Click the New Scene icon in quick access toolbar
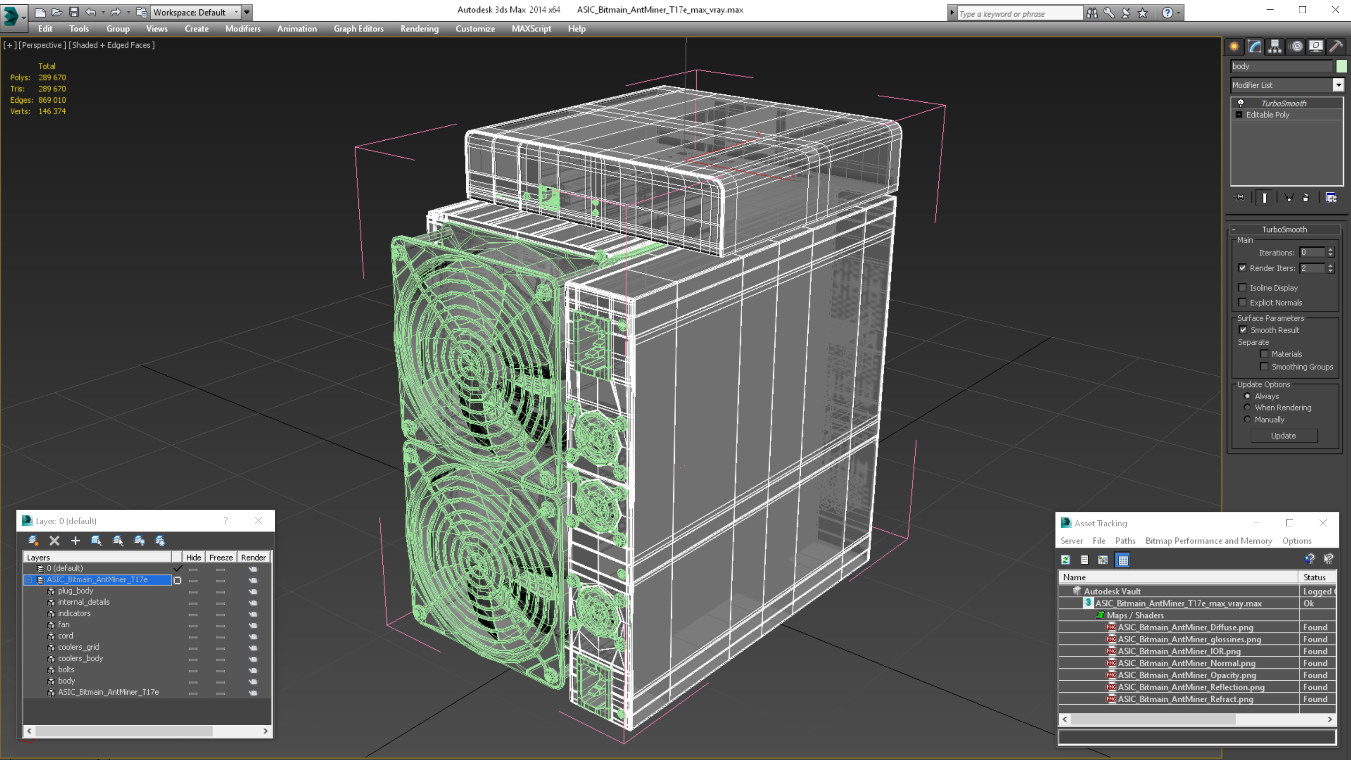1351x760 pixels. tap(40, 12)
